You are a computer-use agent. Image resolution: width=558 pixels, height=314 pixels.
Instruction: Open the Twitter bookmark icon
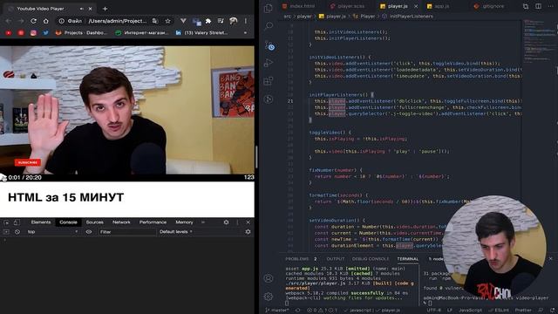tap(45, 33)
